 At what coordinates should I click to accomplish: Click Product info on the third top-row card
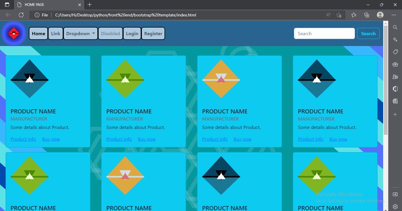click(x=215, y=139)
